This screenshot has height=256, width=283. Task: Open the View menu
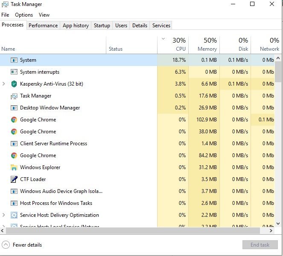click(x=44, y=15)
